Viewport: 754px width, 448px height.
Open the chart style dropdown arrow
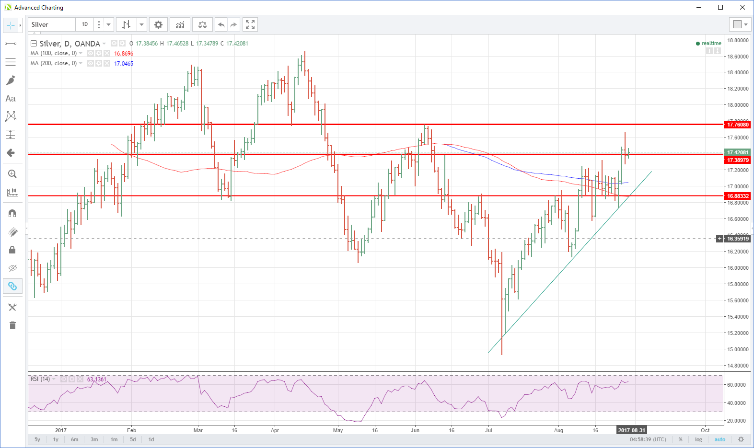(141, 24)
